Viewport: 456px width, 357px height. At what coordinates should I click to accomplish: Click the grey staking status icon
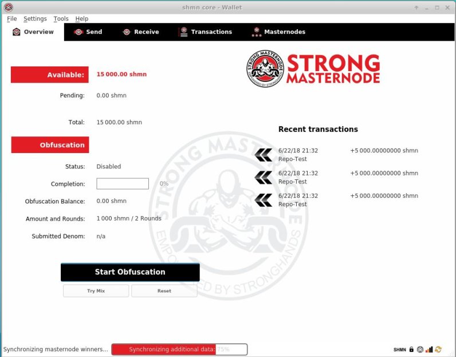420,349
